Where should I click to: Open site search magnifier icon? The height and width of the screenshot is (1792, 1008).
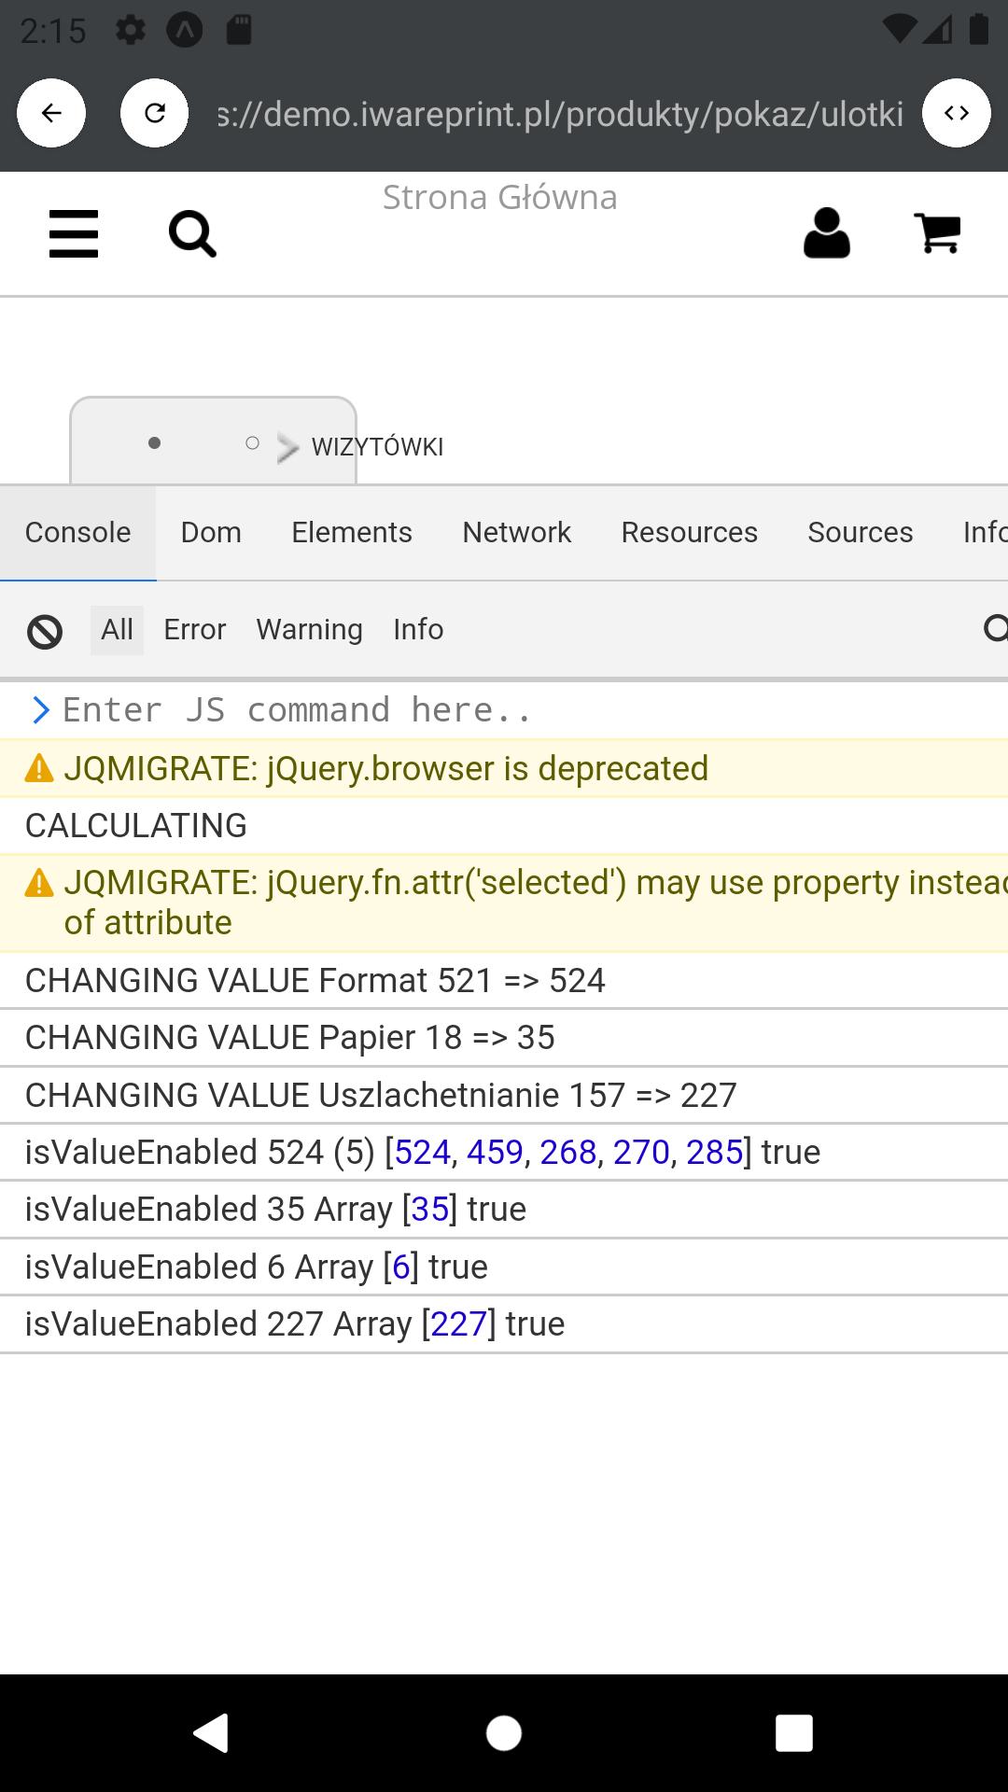point(192,233)
